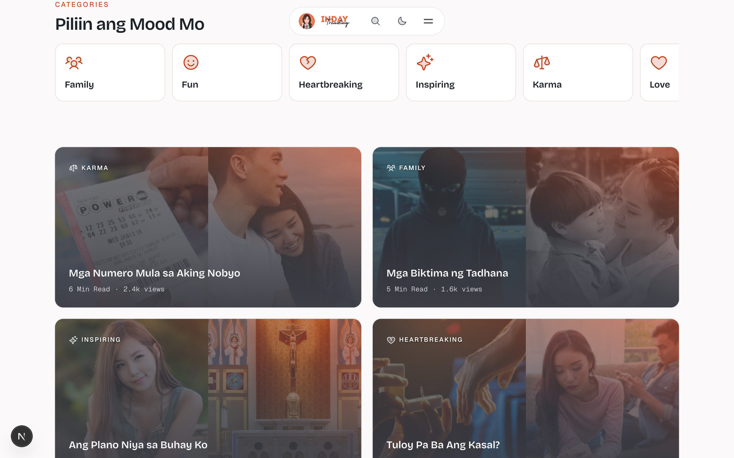Toggle dark mode moon icon
This screenshot has width=734, height=458.
point(402,21)
